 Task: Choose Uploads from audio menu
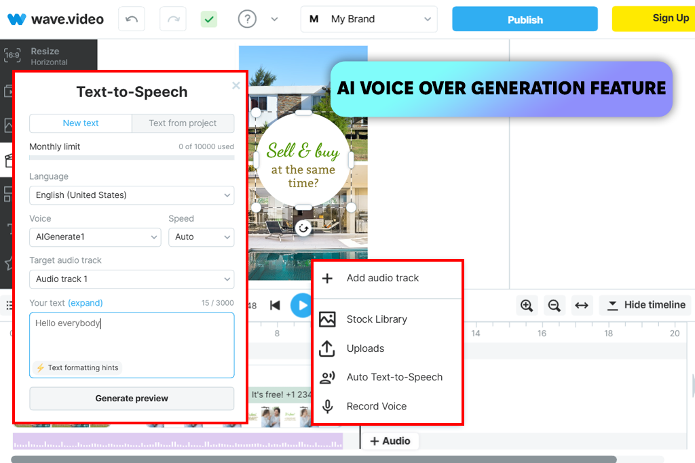click(388, 348)
